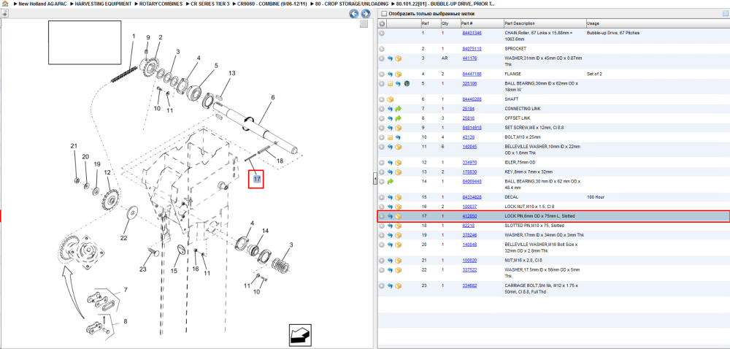Select 'Bubble-up Drive, 67 Pitches' usage text
The height and width of the screenshot is (349, 730).
click(x=613, y=33)
